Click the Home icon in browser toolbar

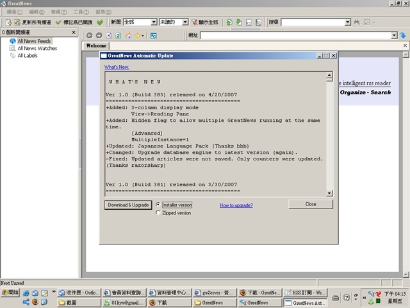(128, 35)
